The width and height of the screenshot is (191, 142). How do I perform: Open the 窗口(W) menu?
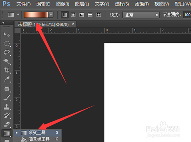pyautogui.click(x=183, y=4)
